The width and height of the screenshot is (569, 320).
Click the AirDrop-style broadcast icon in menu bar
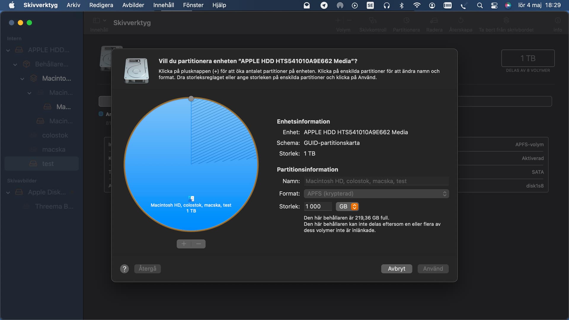(340, 5)
